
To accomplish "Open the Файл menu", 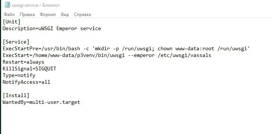I will tap(9, 15).
